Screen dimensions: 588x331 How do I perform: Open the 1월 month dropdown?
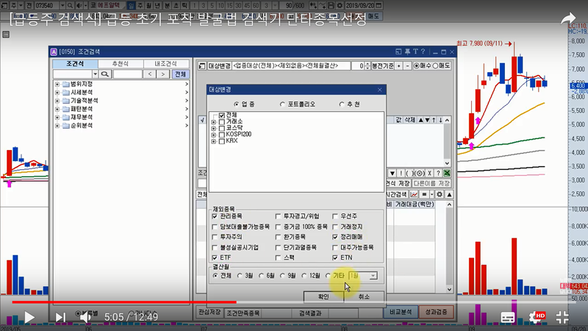click(373, 276)
